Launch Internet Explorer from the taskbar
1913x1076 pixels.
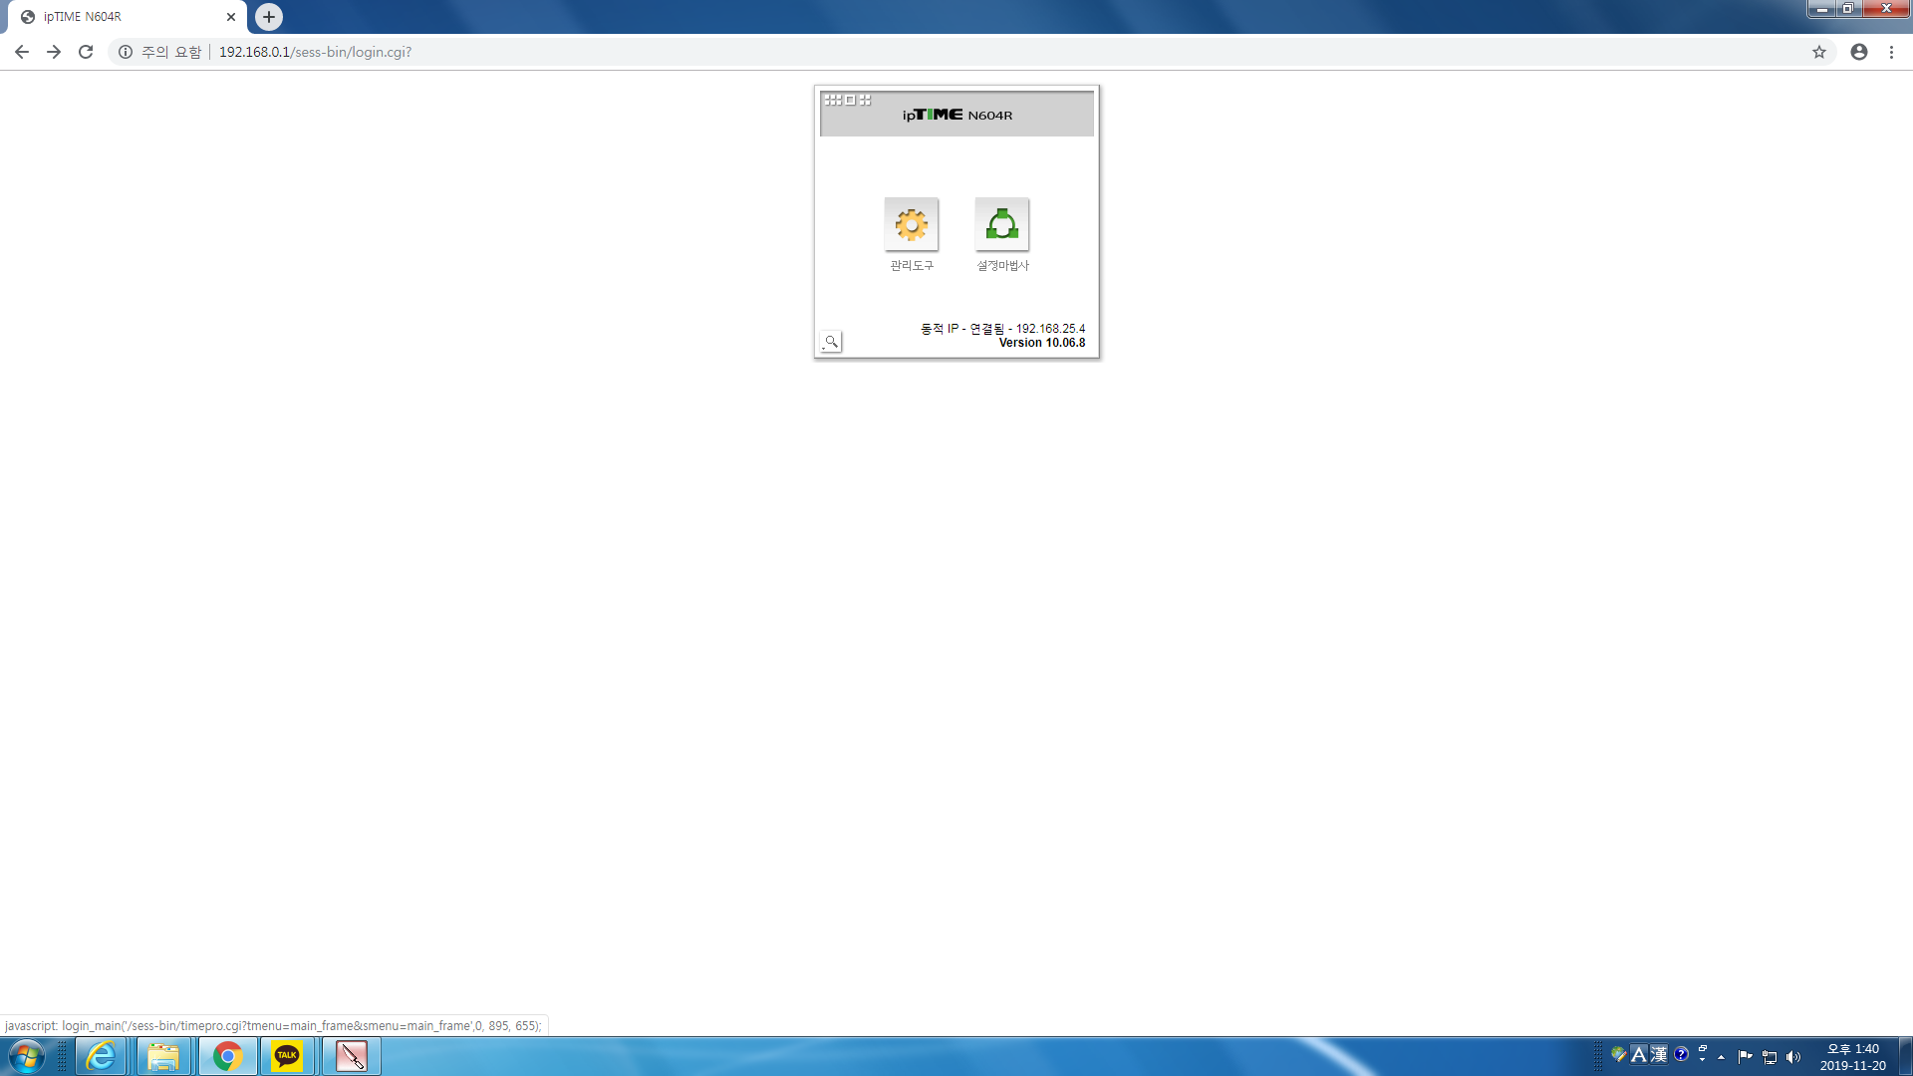tap(102, 1056)
